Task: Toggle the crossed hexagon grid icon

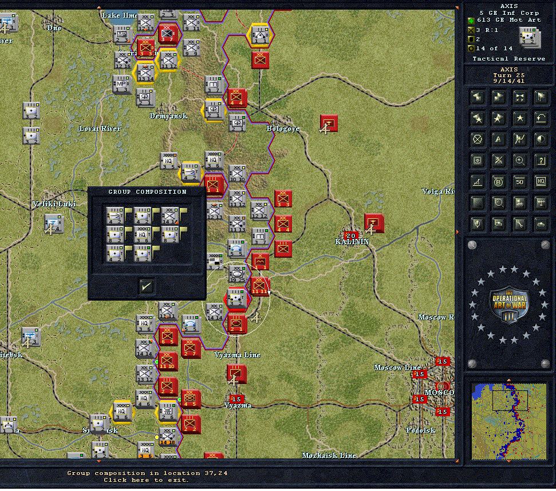Action: coord(478,139)
